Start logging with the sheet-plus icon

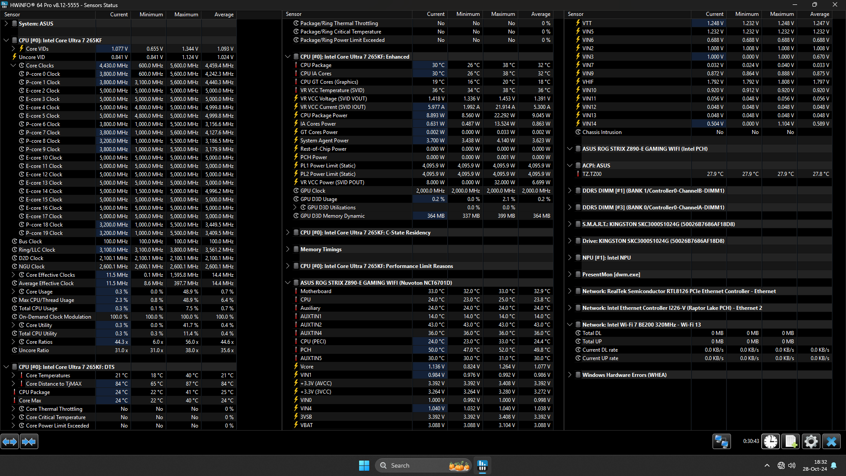pos(790,441)
